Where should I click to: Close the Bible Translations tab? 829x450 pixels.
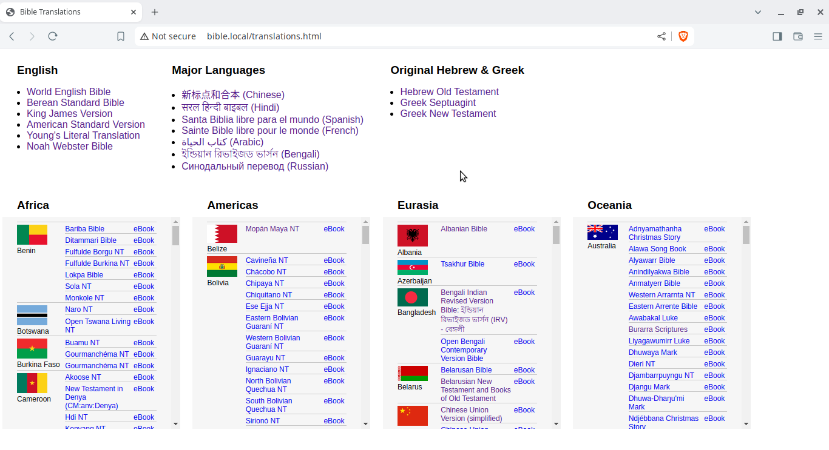134,12
